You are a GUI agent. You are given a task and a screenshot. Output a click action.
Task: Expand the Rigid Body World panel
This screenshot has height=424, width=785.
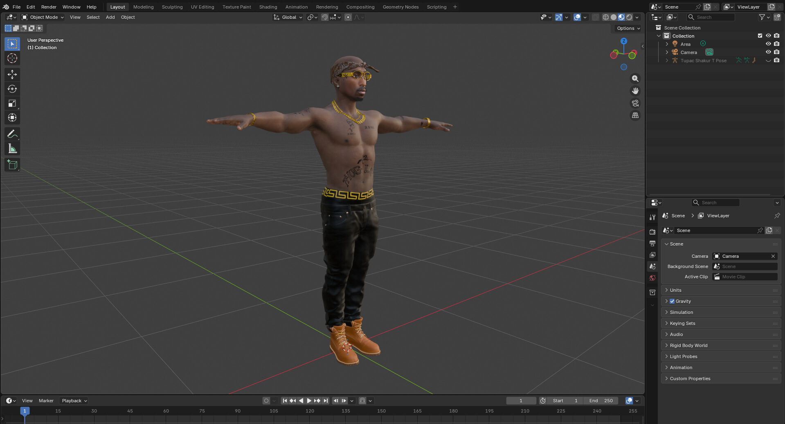coord(721,345)
